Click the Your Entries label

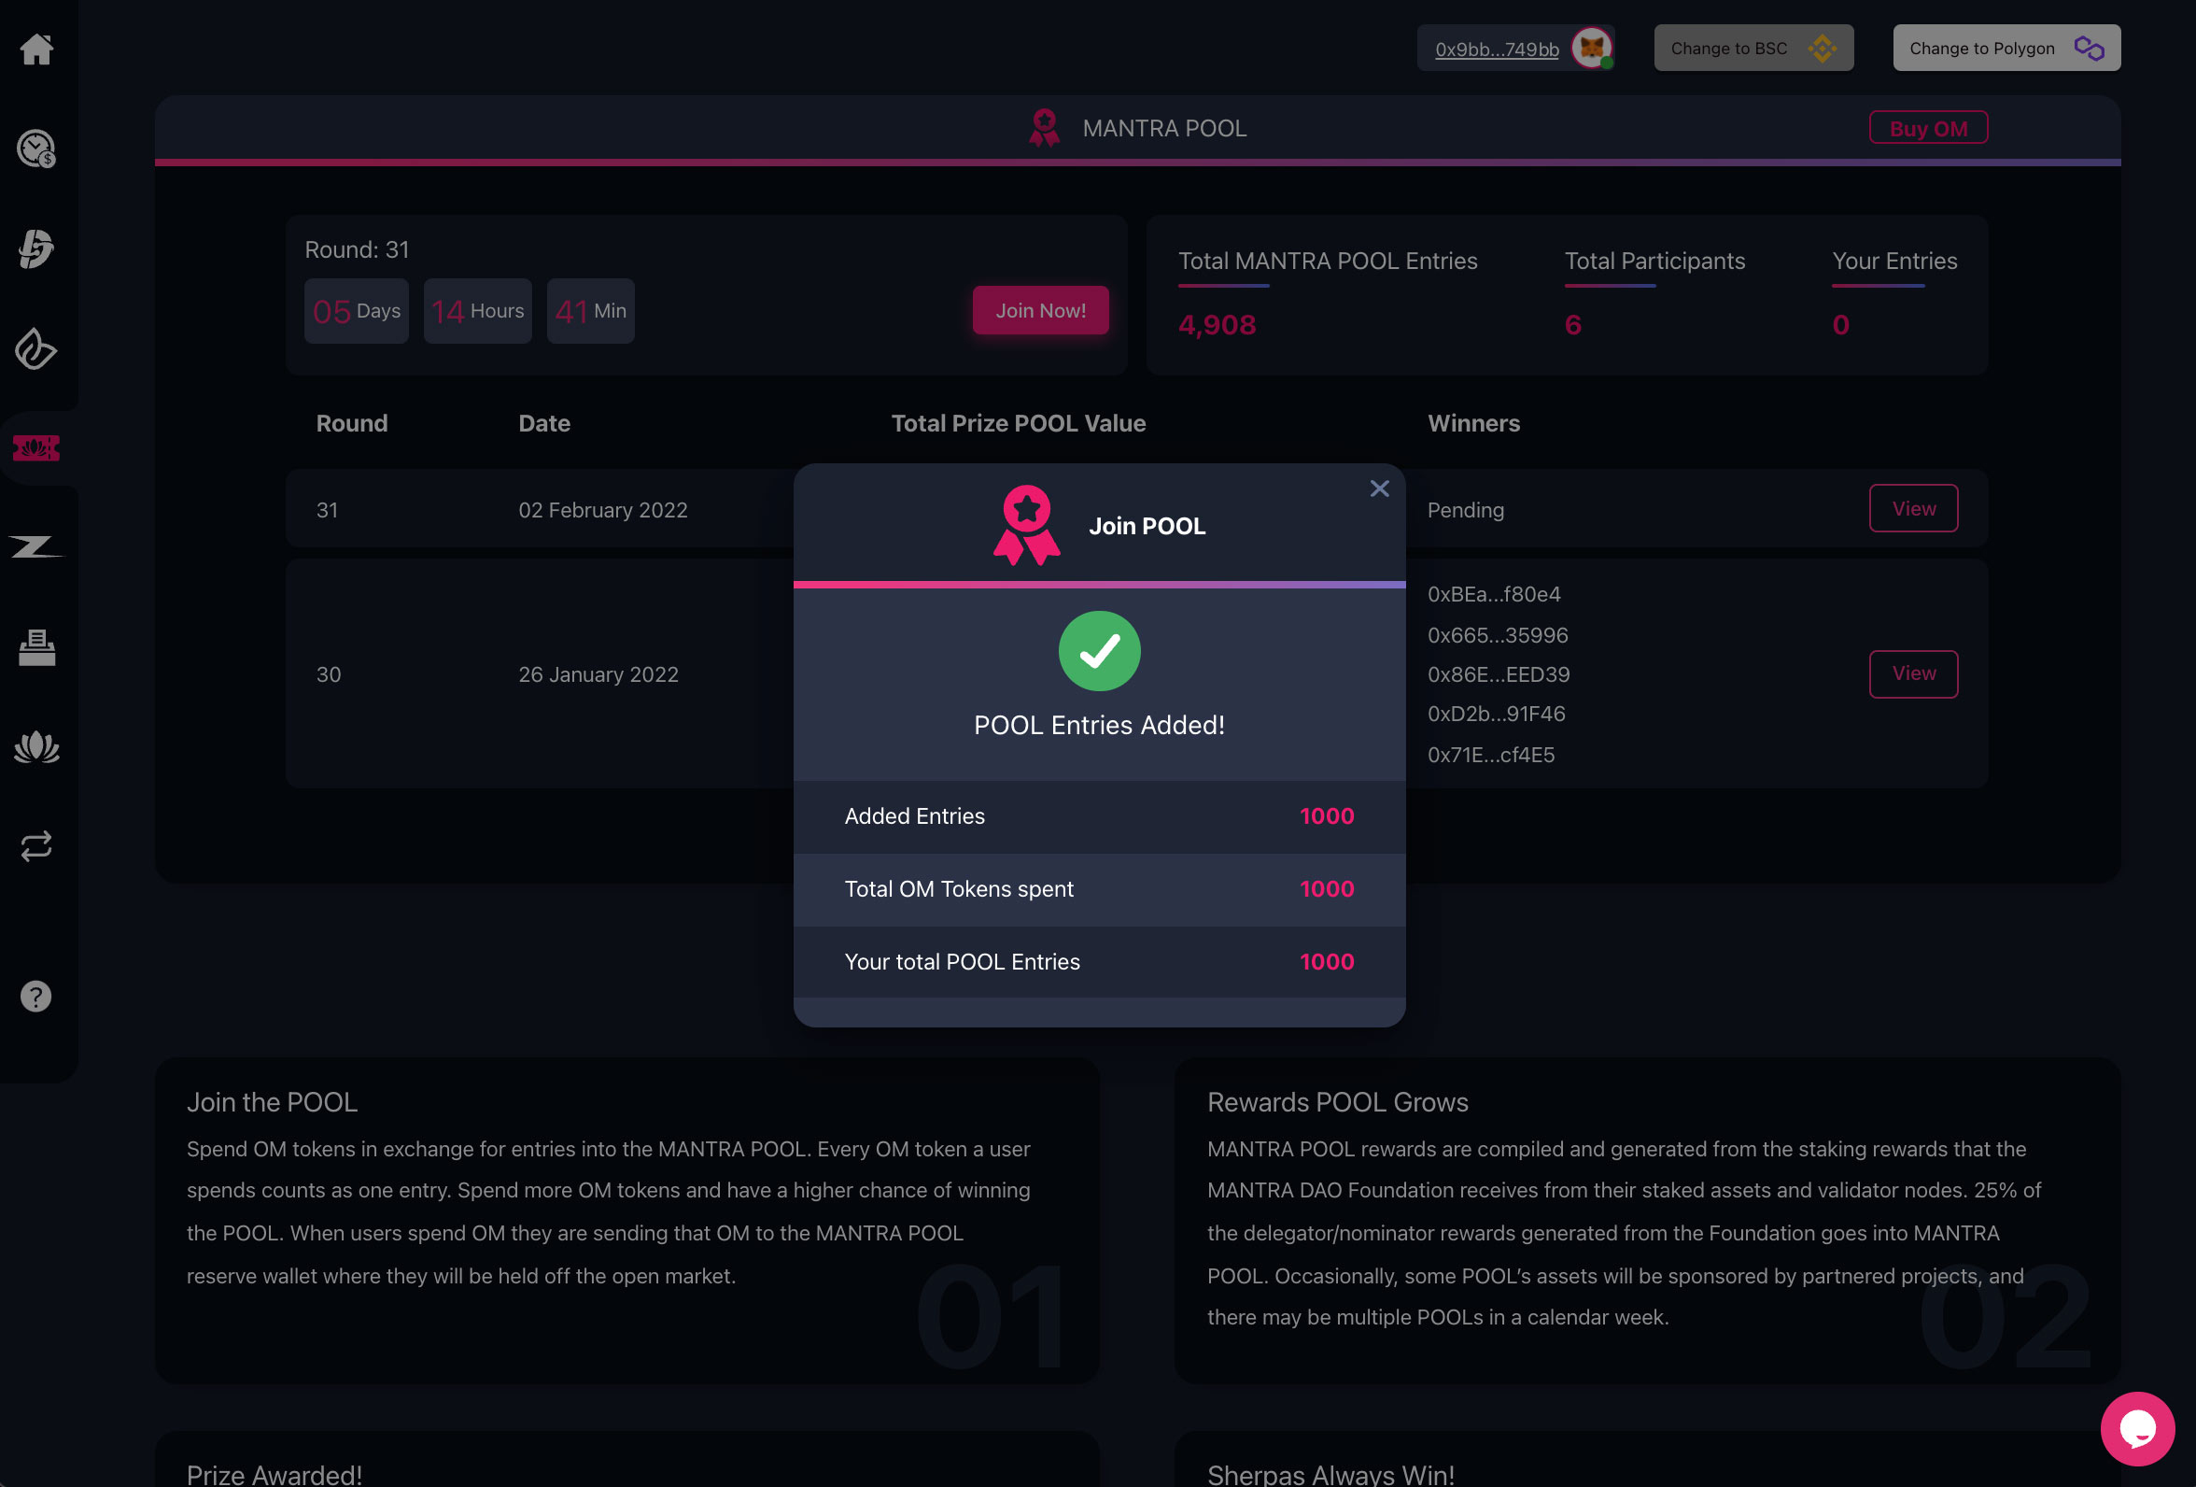(x=1894, y=261)
